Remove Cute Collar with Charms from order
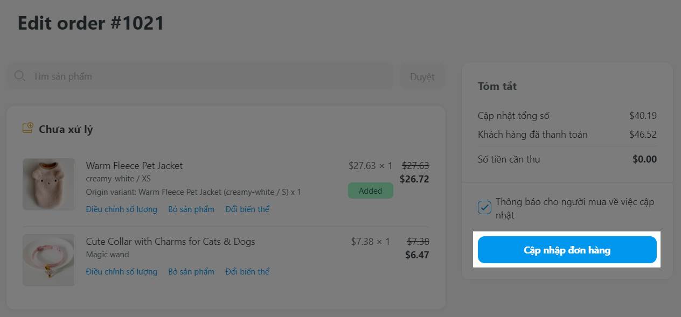Viewport: 681px width, 317px height. [x=191, y=272]
